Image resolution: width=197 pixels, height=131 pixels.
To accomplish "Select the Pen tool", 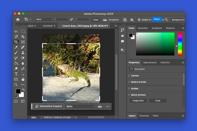I will (x=23, y=69).
